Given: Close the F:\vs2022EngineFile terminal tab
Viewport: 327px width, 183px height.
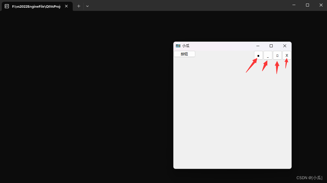Looking at the screenshot, I should [66, 6].
